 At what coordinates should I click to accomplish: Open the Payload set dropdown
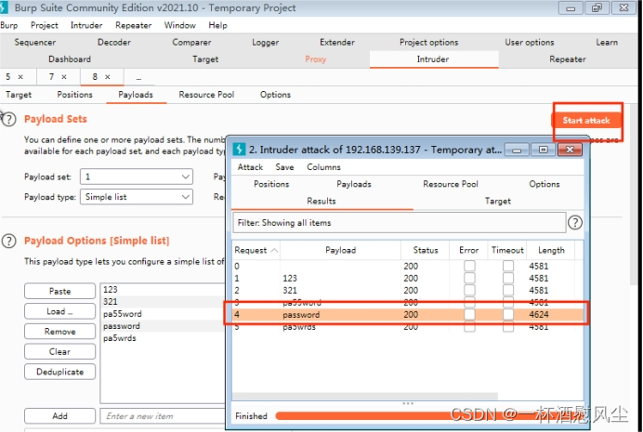click(x=137, y=177)
